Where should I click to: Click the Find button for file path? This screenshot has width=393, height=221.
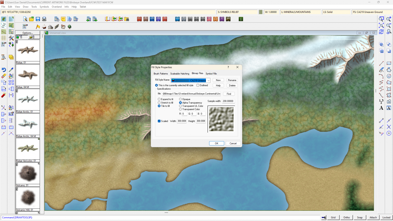pos(229,94)
